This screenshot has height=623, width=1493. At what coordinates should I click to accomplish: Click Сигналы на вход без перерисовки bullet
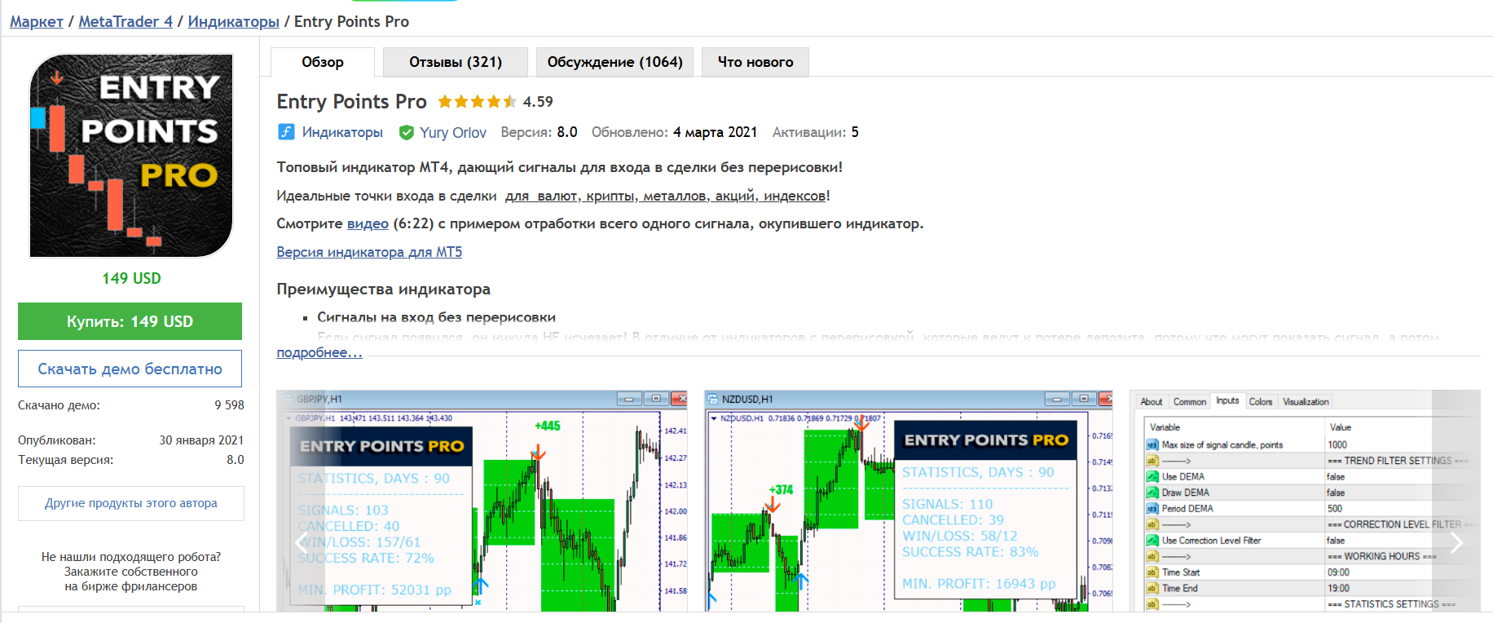pos(436,317)
